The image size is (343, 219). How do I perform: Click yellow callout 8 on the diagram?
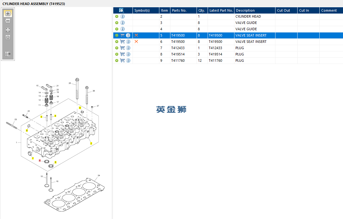(x=27, y=130)
